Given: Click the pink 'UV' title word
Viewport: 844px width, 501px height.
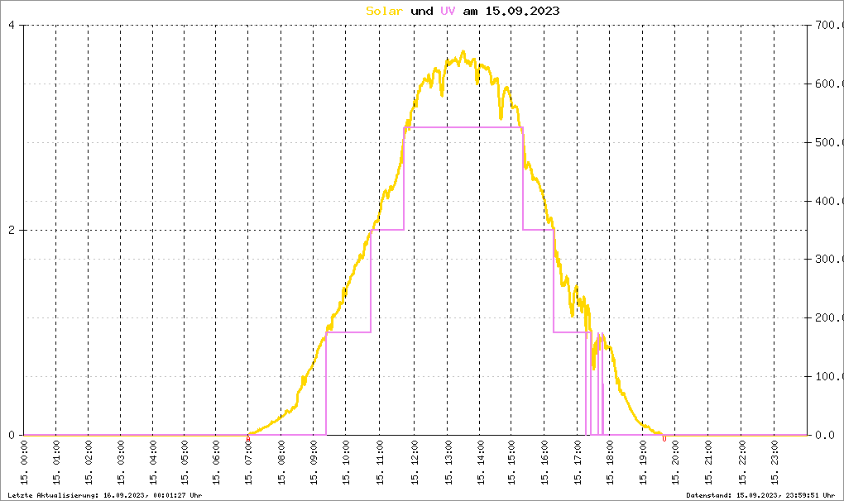Looking at the screenshot, I should [448, 11].
